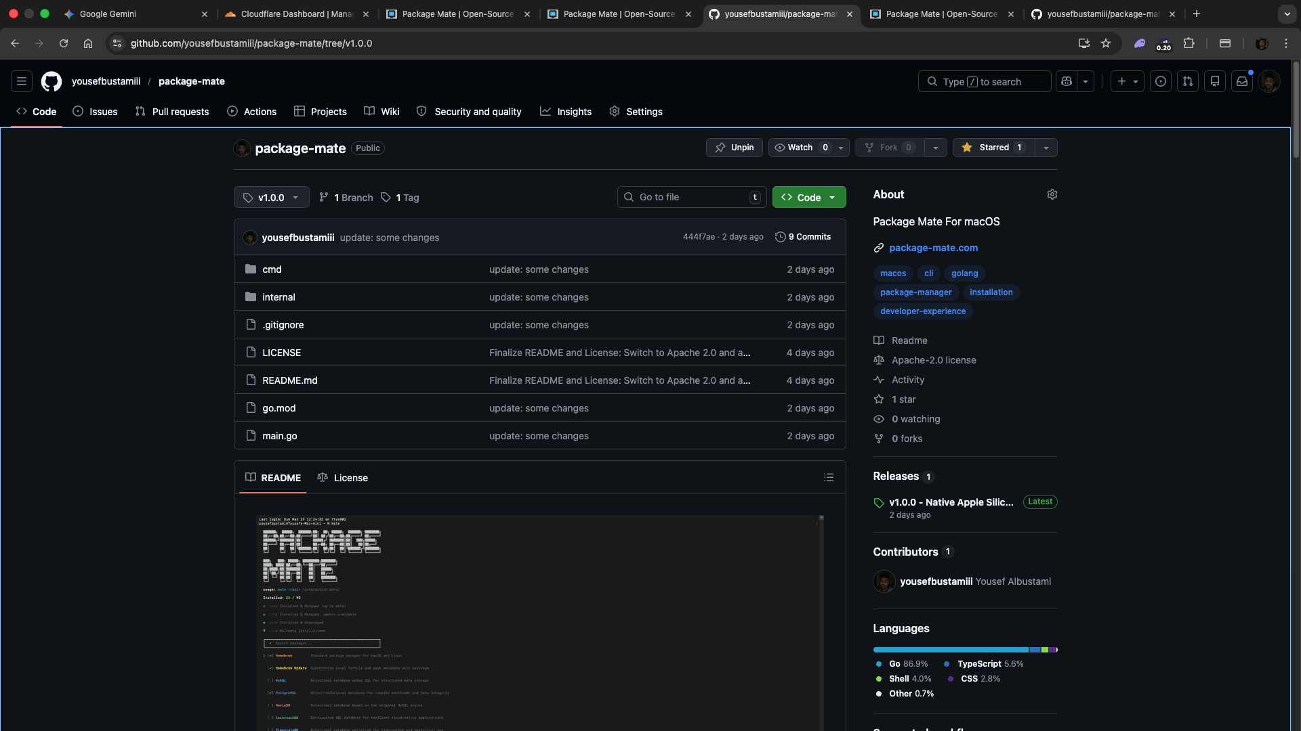Switch to the Insights tab
1301x731 pixels.
coord(566,112)
